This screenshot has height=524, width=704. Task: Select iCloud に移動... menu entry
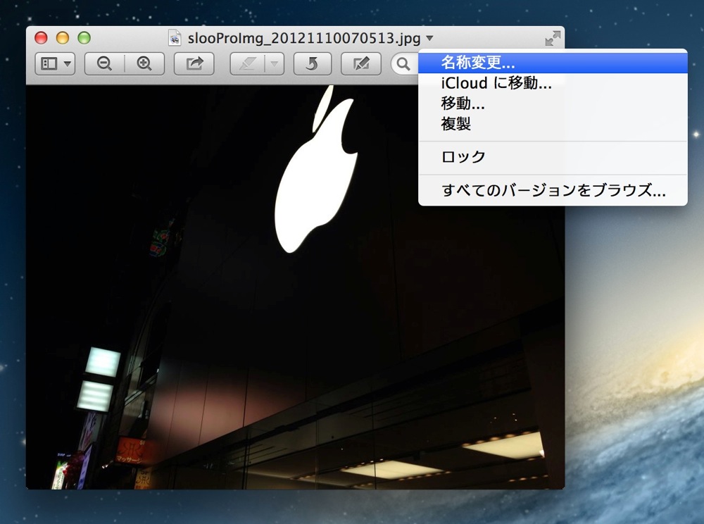(553, 83)
